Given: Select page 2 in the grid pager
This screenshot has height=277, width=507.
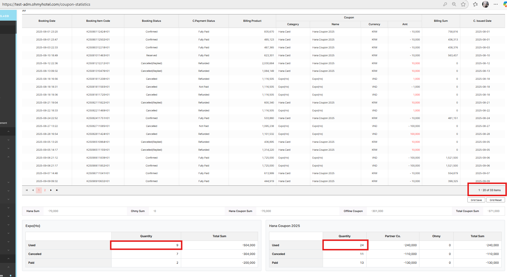Looking at the screenshot, I should point(45,190).
